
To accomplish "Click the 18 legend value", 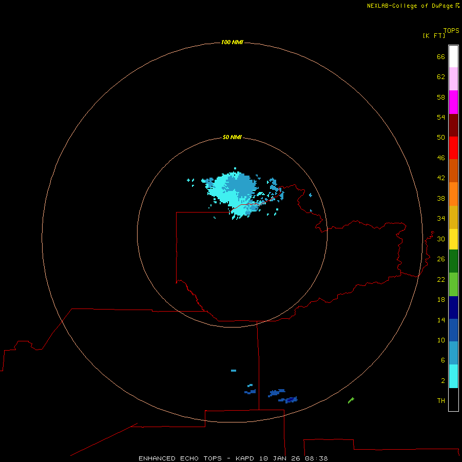I will point(441,300).
